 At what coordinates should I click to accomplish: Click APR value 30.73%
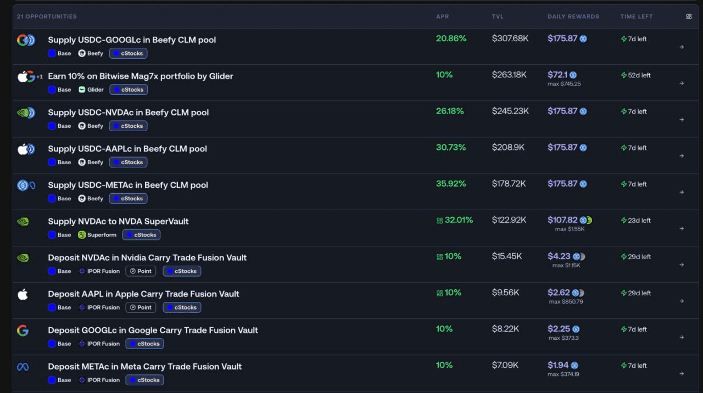(x=451, y=148)
